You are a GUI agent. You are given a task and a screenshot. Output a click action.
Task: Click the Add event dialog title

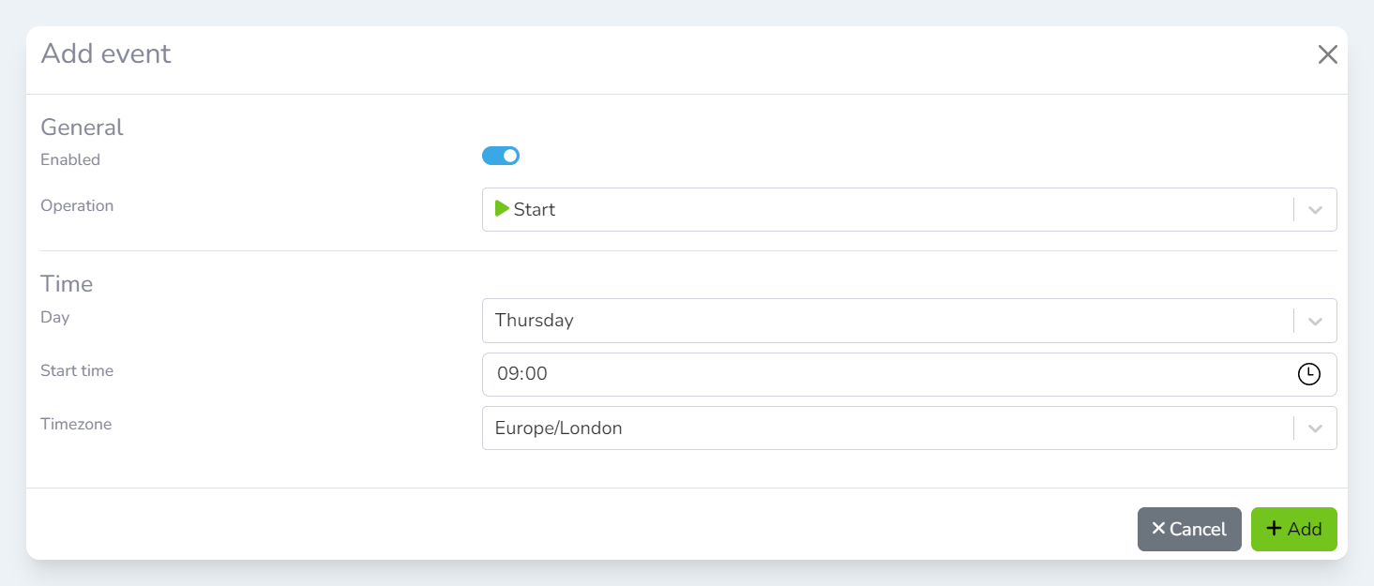(x=106, y=54)
